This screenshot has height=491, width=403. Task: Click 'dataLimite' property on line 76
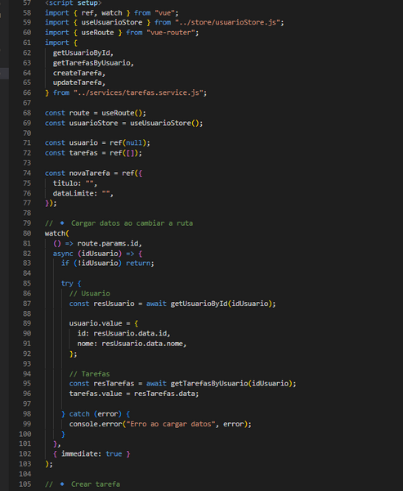tap(73, 193)
